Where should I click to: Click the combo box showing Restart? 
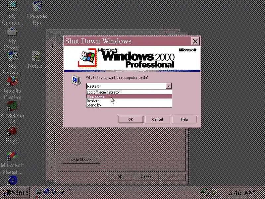pyautogui.click(x=129, y=86)
